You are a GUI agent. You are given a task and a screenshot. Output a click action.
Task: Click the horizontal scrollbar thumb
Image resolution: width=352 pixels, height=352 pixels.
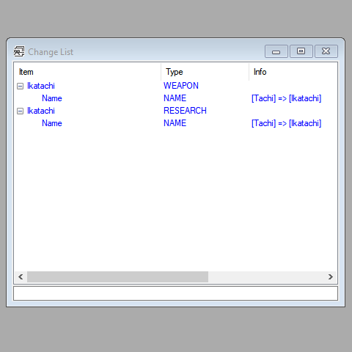(117, 276)
